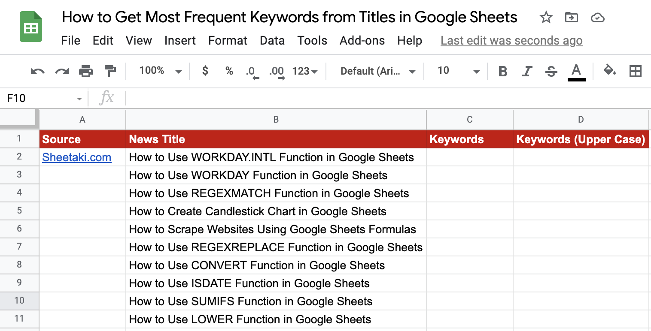The width and height of the screenshot is (651, 331).
Task: Toggle Strikethrough formatting
Action: (x=551, y=71)
